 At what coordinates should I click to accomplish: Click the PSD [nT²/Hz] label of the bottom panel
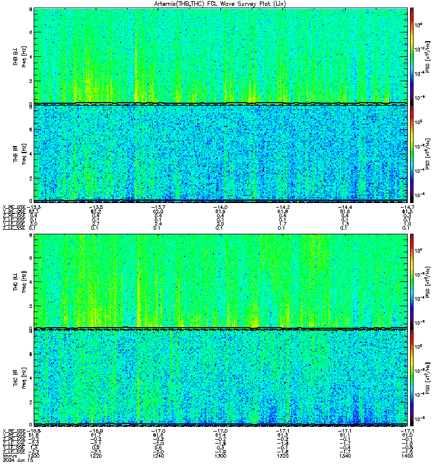(x=428, y=378)
